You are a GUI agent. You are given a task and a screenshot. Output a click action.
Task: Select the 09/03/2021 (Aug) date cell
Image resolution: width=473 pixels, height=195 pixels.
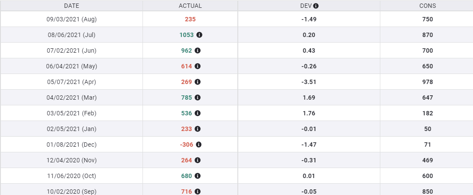pos(71,19)
